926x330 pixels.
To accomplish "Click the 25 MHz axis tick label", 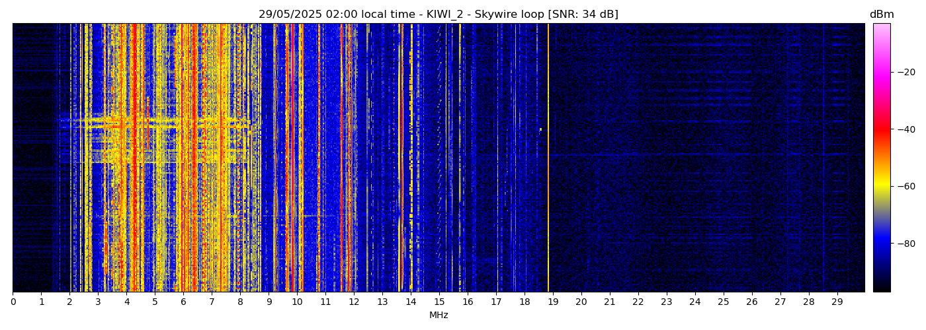I will tap(724, 302).
